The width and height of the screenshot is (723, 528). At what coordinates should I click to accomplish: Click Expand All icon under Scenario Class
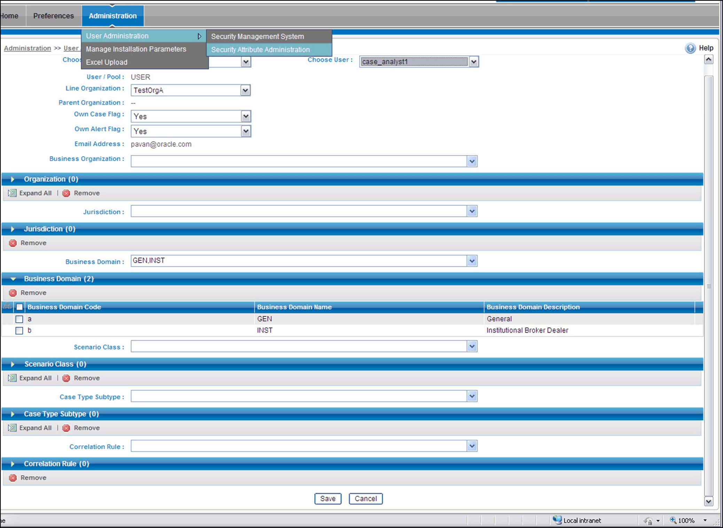point(12,378)
